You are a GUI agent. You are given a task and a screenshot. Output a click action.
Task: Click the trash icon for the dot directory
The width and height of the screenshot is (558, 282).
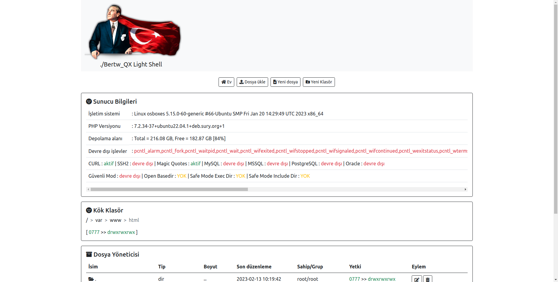click(x=428, y=280)
